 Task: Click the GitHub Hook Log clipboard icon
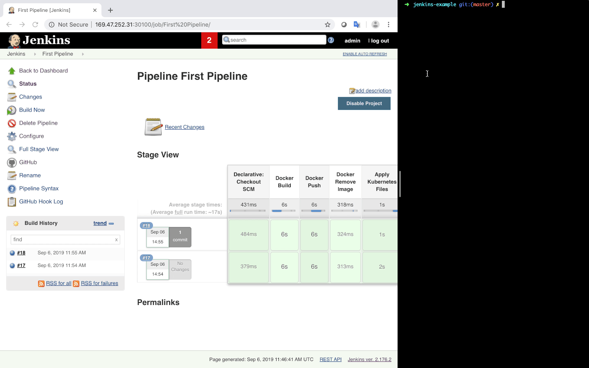click(x=12, y=202)
